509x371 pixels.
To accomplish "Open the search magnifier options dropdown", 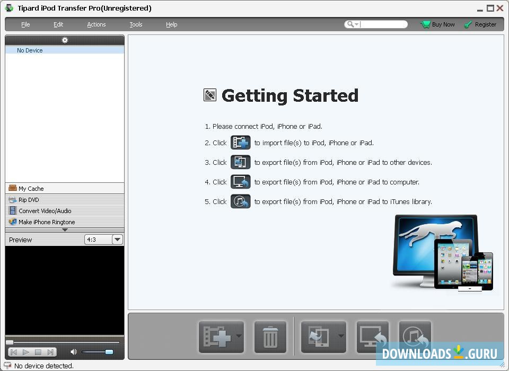I will 353,24.
